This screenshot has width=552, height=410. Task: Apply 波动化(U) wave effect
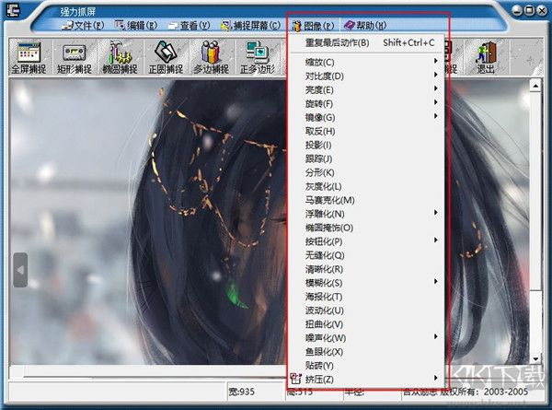[366, 310]
